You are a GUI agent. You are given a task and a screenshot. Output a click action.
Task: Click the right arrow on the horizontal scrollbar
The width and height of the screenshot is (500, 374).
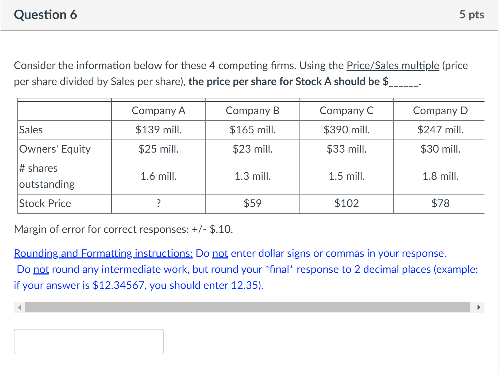click(479, 307)
